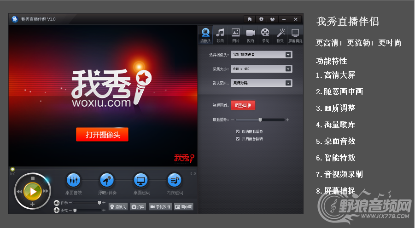Adjust the 麦克 volume slider handle
This screenshot has height=228, width=415.
tap(75, 210)
